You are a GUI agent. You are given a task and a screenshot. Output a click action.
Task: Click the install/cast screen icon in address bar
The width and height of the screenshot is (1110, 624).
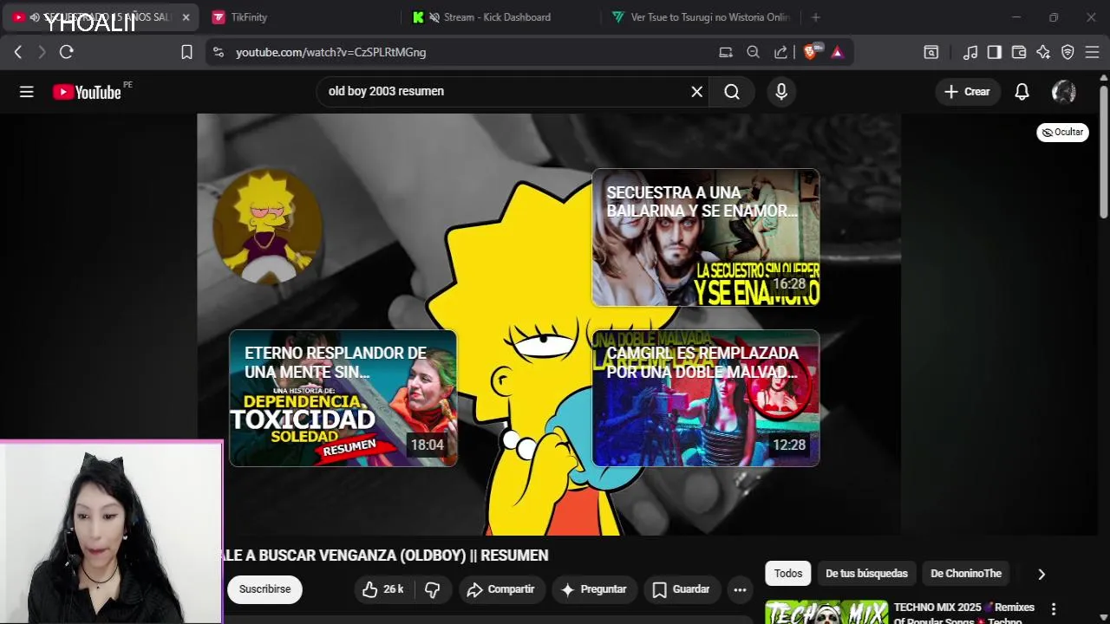pyautogui.click(x=726, y=52)
